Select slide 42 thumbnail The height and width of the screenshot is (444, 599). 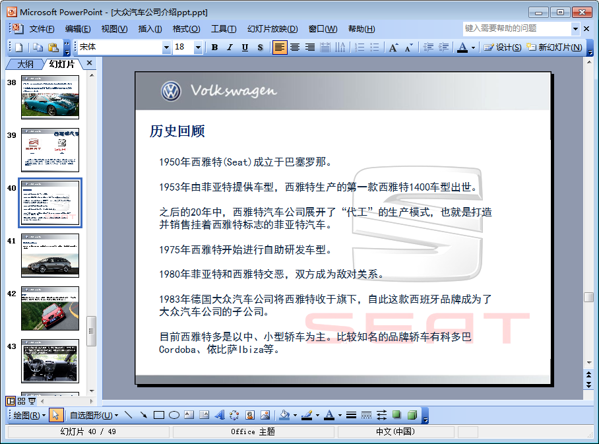(50, 308)
